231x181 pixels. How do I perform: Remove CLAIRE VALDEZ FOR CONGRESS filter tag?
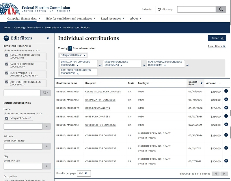[165, 65]
